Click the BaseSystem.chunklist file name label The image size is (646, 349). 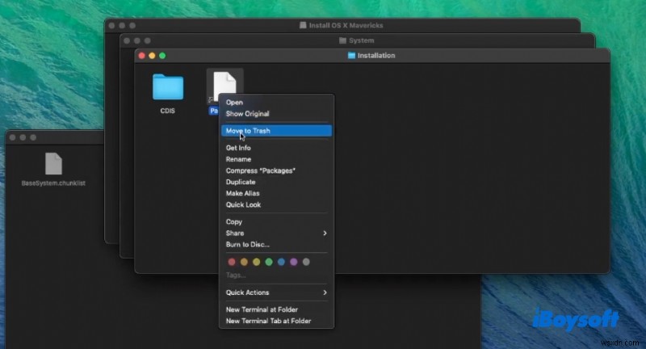(x=53, y=183)
